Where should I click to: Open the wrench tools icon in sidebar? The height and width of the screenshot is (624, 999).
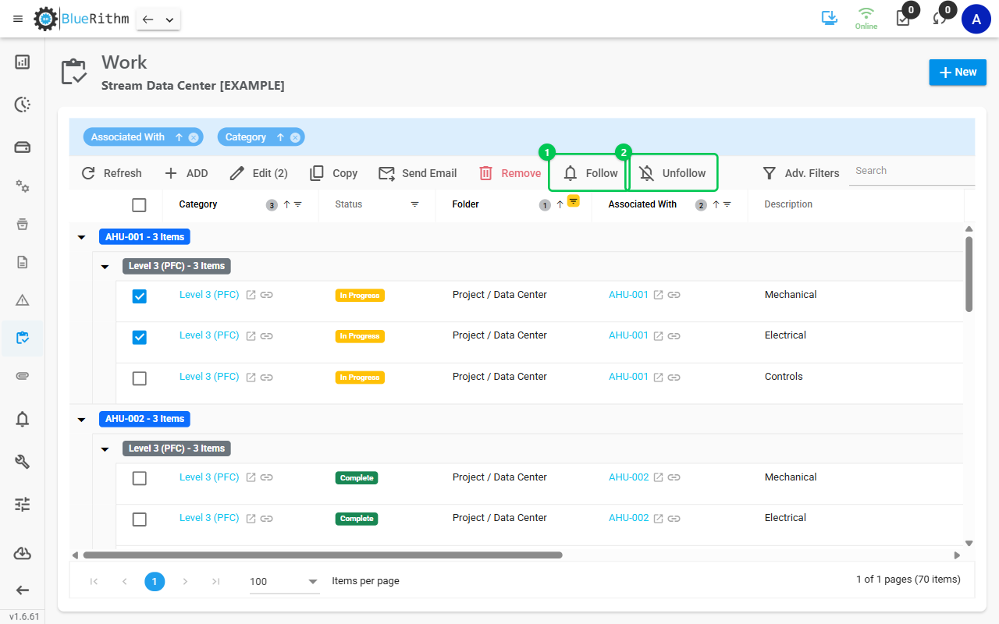click(x=23, y=462)
